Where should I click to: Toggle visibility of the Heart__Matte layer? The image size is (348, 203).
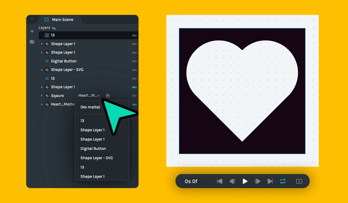[134, 104]
